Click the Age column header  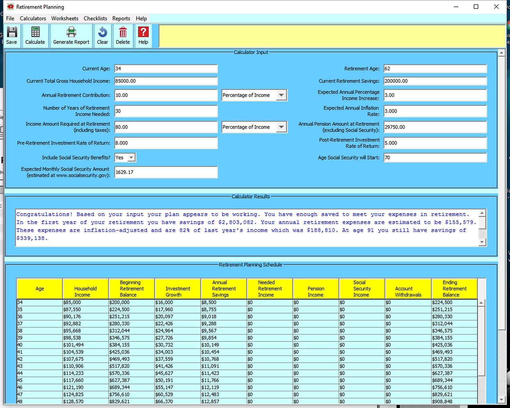coord(40,289)
